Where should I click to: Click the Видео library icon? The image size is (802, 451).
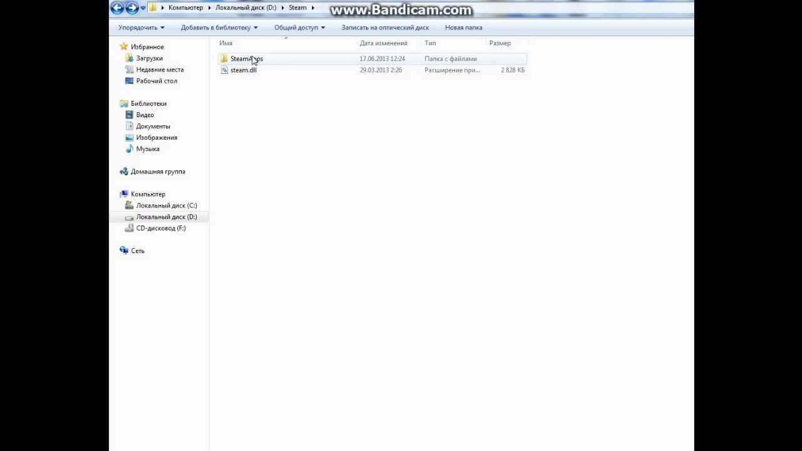point(129,115)
